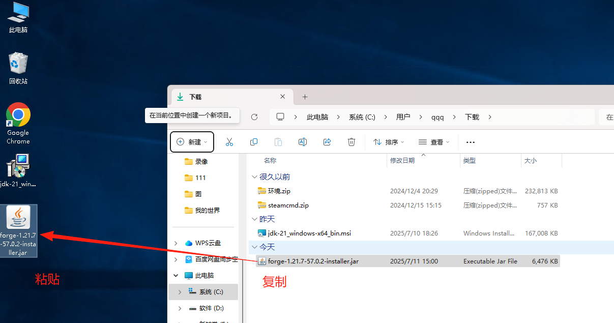Open the 我的世界 folder in the sidebar

(202, 210)
